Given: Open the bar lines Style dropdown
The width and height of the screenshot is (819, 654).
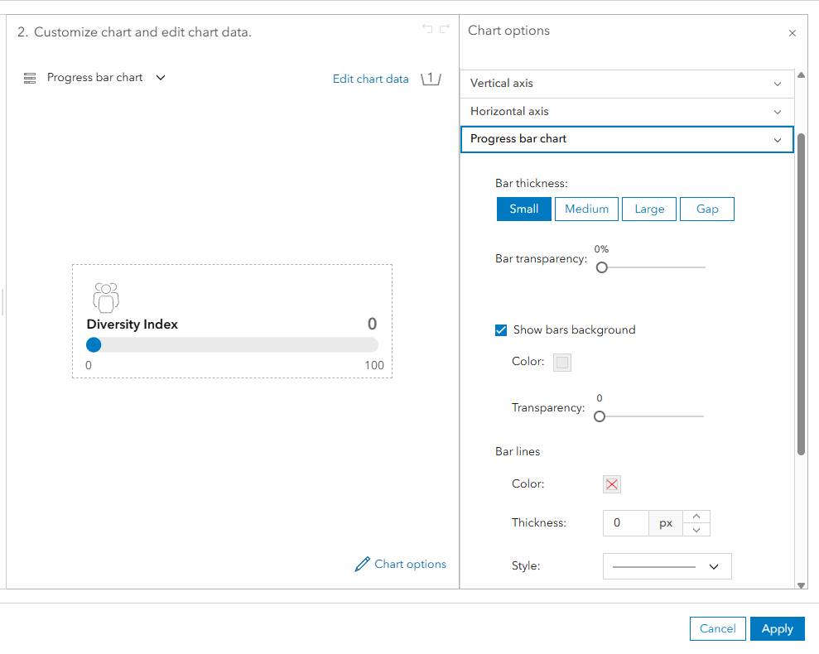Looking at the screenshot, I should tap(667, 566).
